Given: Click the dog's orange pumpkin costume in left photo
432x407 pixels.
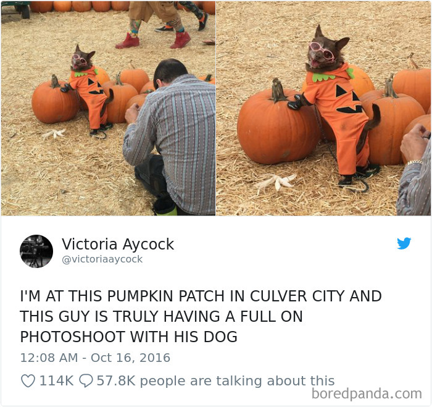Looking at the screenshot, I should coord(89,96).
